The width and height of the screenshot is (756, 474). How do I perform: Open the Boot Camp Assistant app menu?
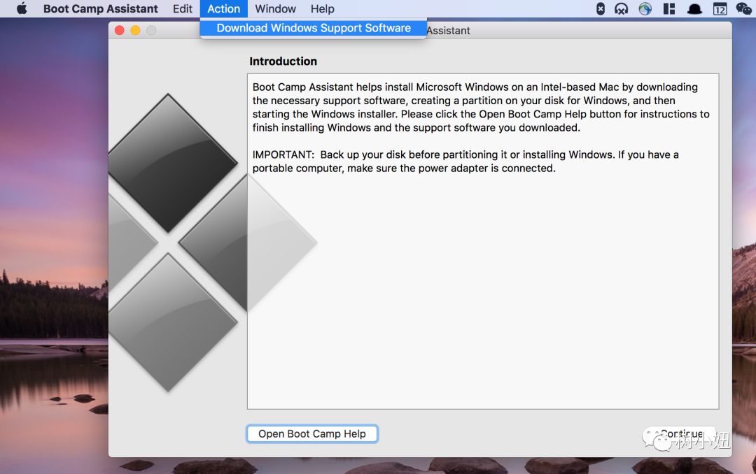click(x=100, y=8)
